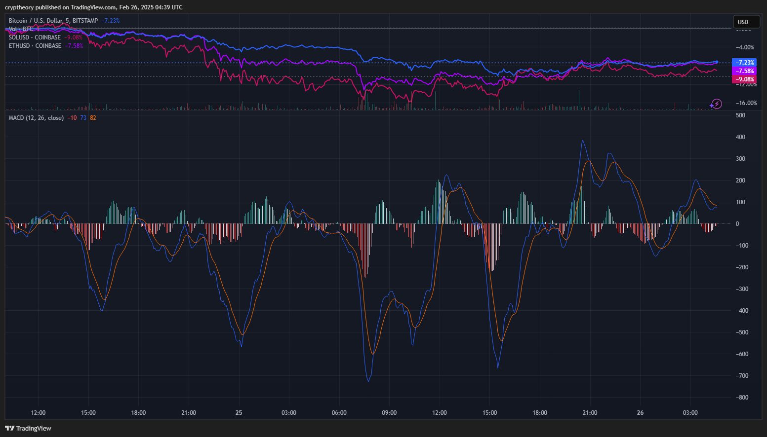The height and width of the screenshot is (437, 767).
Task: Click the 300 label on MACD scale
Action: [740, 159]
